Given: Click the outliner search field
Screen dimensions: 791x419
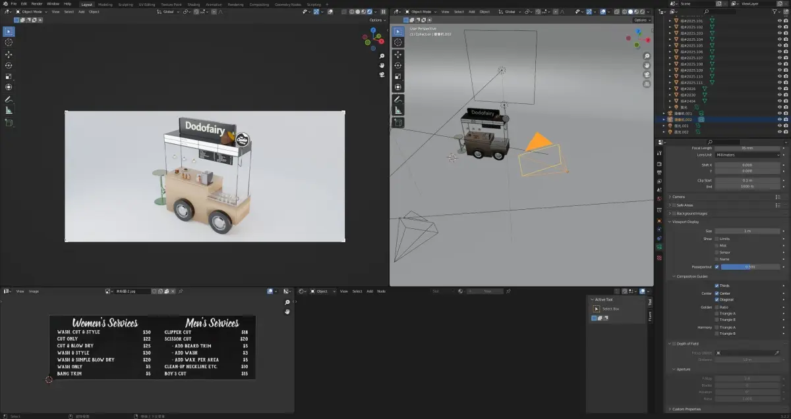Looking at the screenshot, I should (720, 12).
